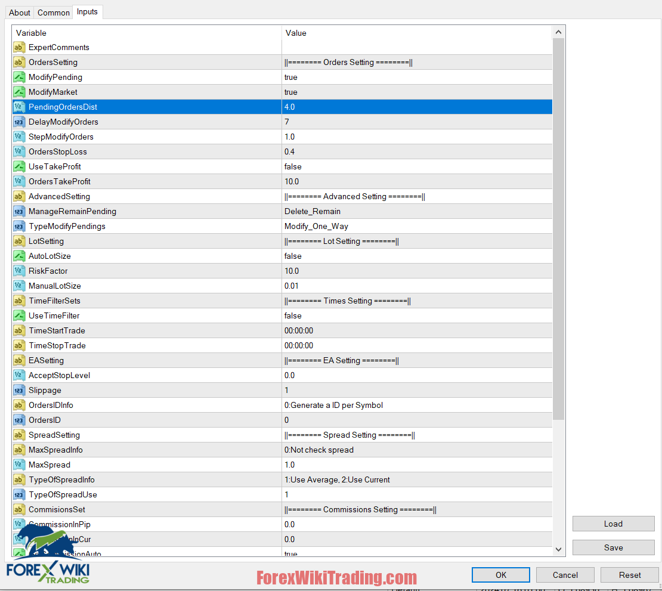Click the integer icon beside DelayModifyOrders

coord(19,122)
